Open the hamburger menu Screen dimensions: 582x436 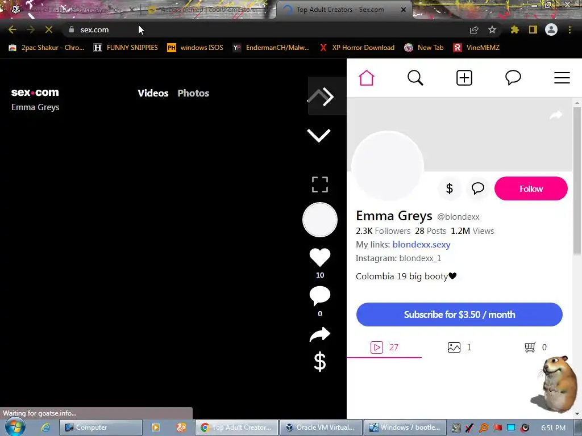562,78
